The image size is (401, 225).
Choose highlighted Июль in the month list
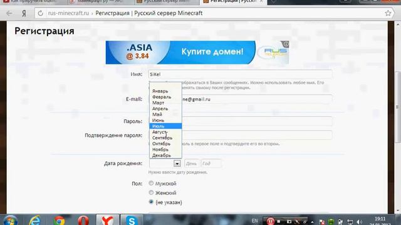165,126
